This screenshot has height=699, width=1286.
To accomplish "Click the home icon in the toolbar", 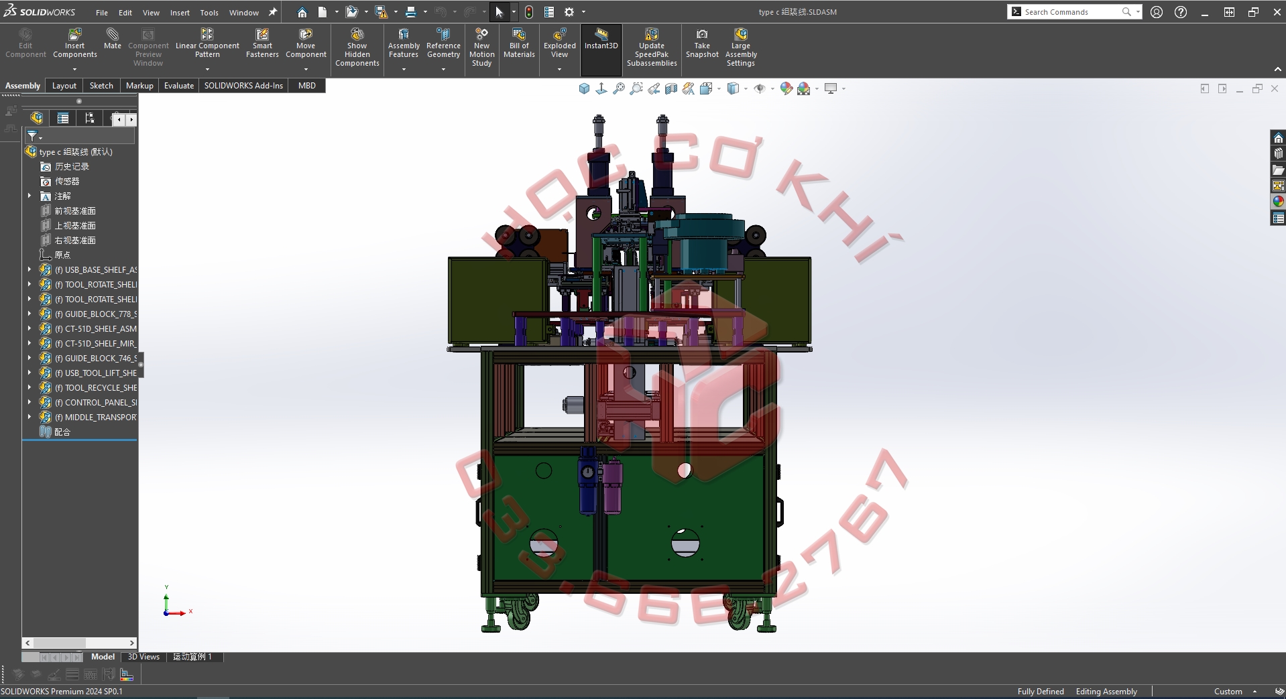I will pyautogui.click(x=302, y=12).
